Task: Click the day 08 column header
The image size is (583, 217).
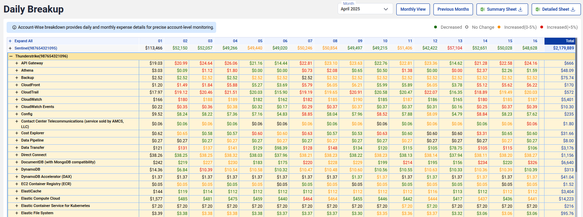Action: coord(335,41)
